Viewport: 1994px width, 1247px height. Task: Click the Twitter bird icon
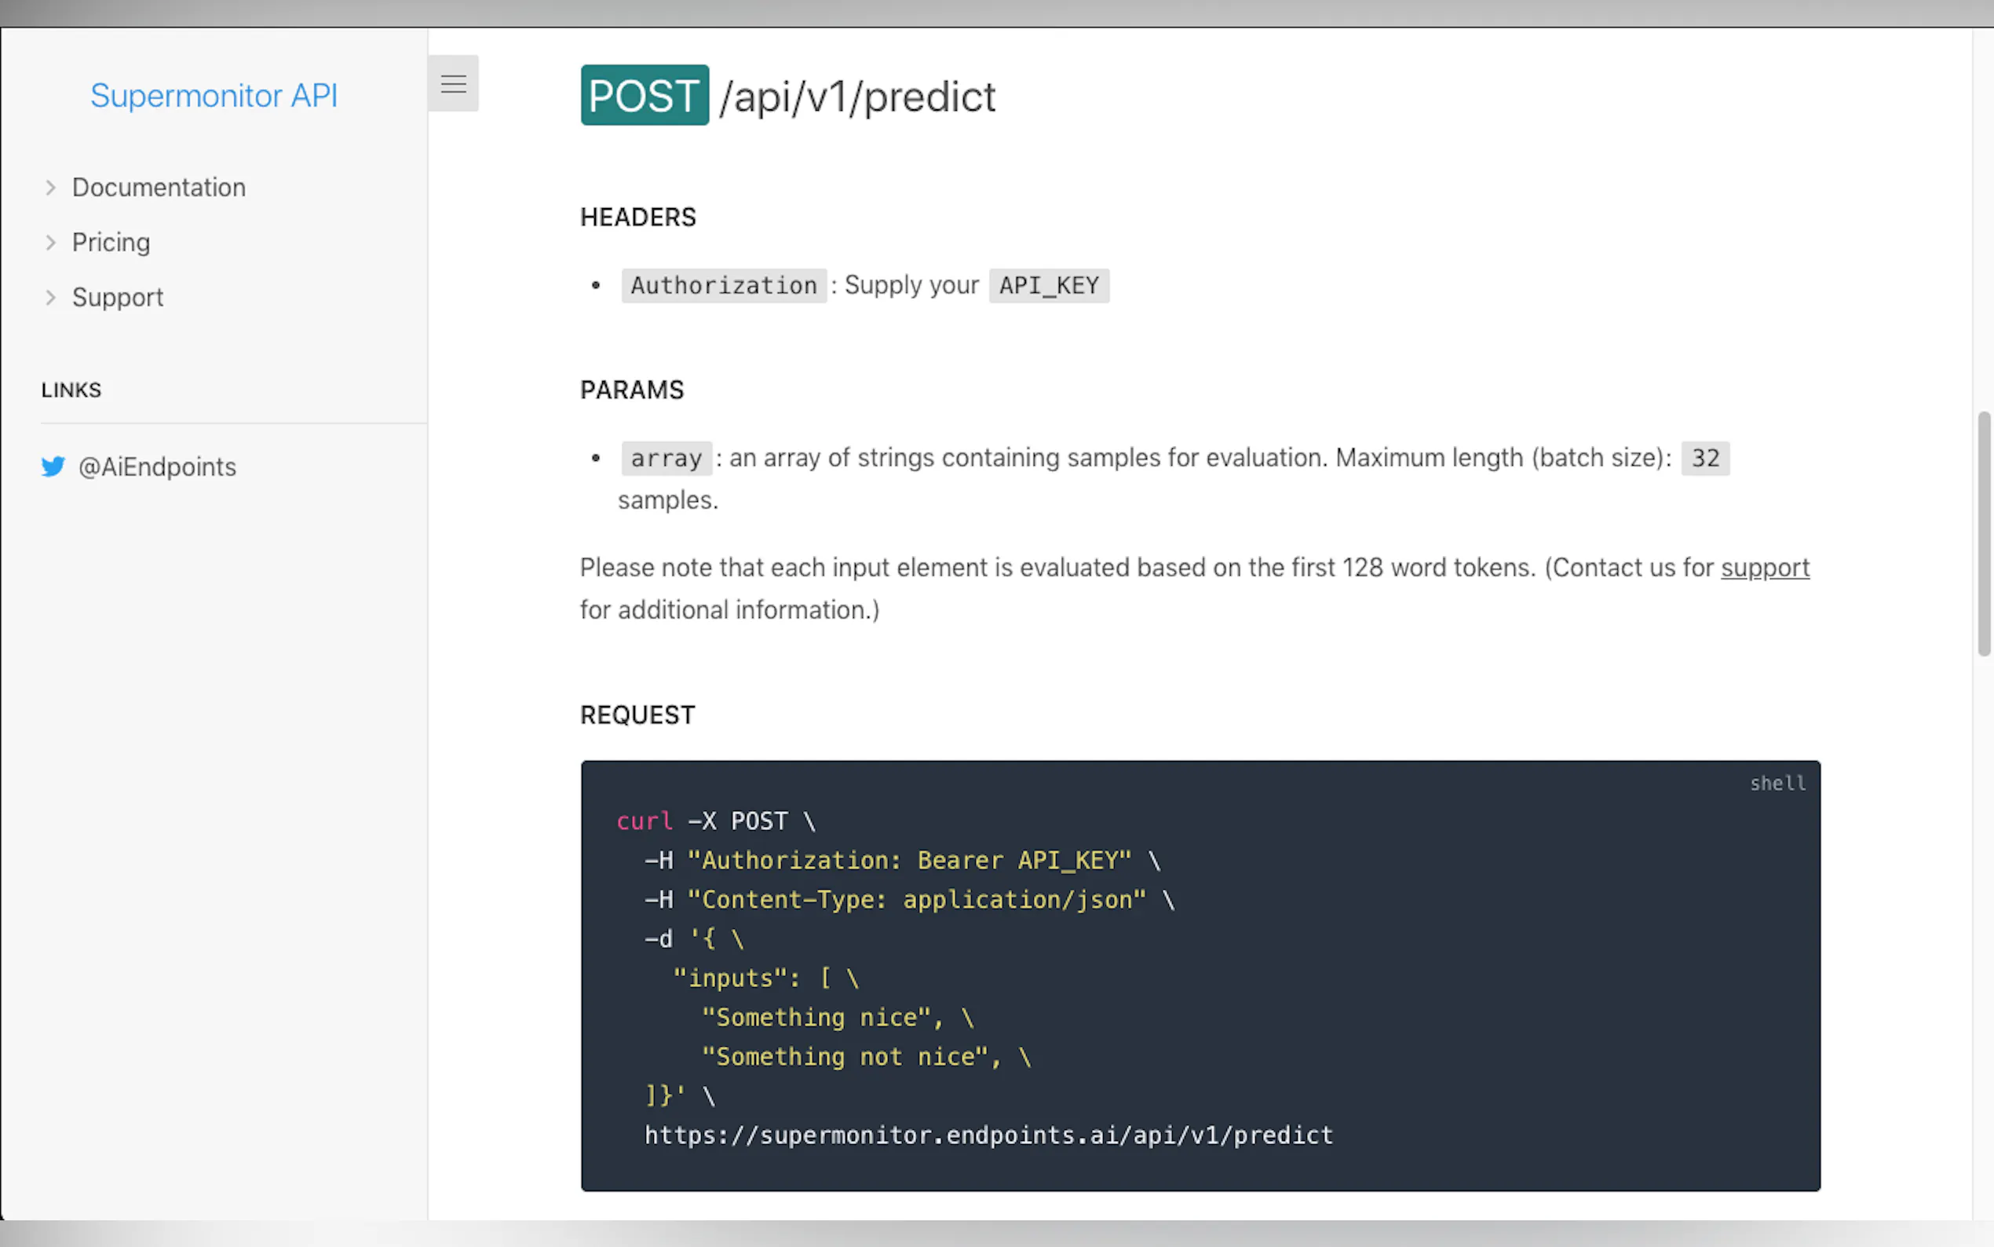coord(53,466)
